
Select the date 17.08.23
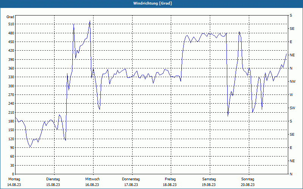coord(131,185)
